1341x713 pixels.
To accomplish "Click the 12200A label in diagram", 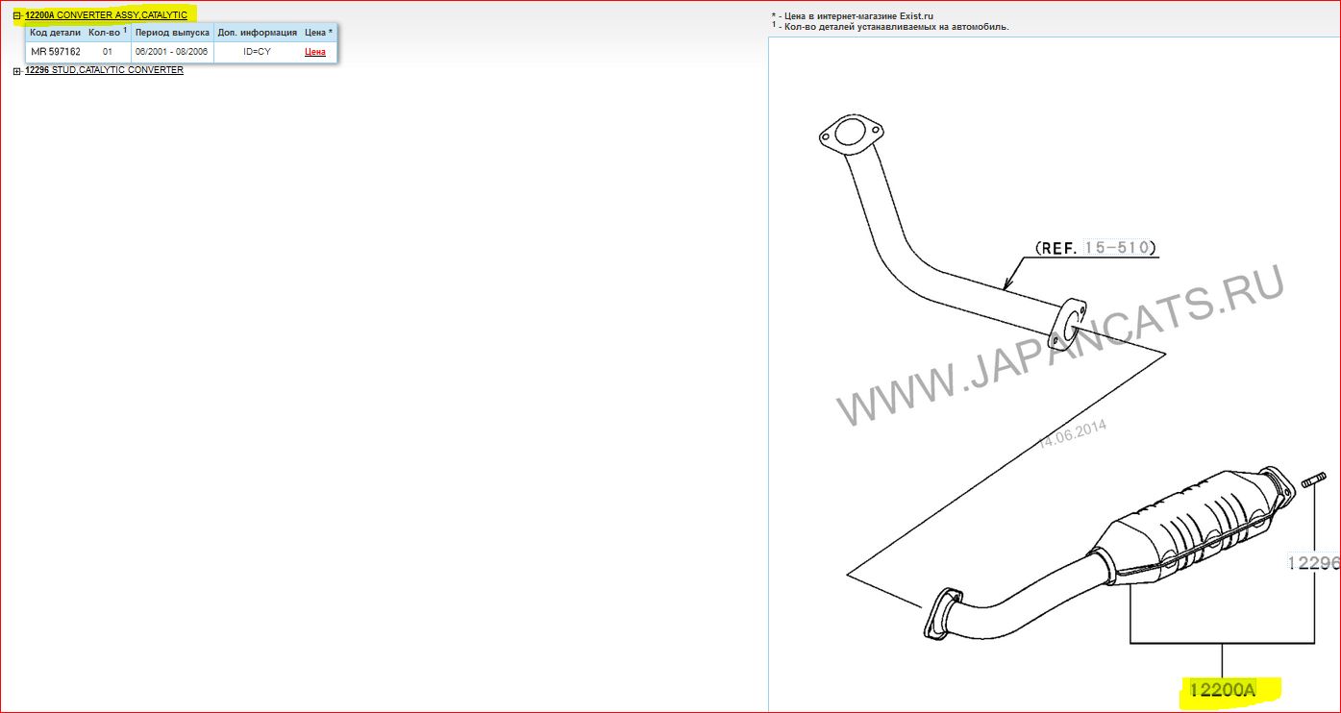I will (1223, 690).
